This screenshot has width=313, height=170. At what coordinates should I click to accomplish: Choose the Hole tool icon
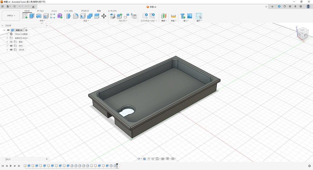click(x=46, y=16)
